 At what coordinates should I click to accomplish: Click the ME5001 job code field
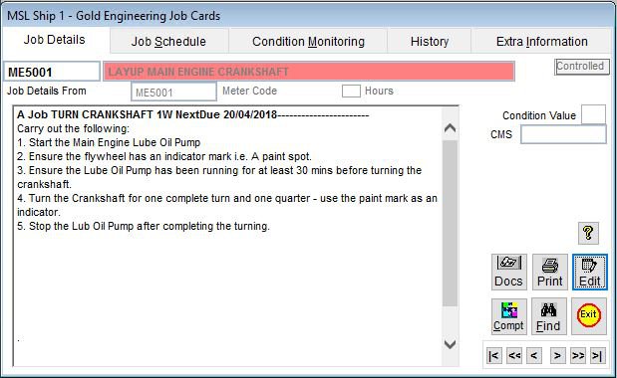tap(52, 72)
